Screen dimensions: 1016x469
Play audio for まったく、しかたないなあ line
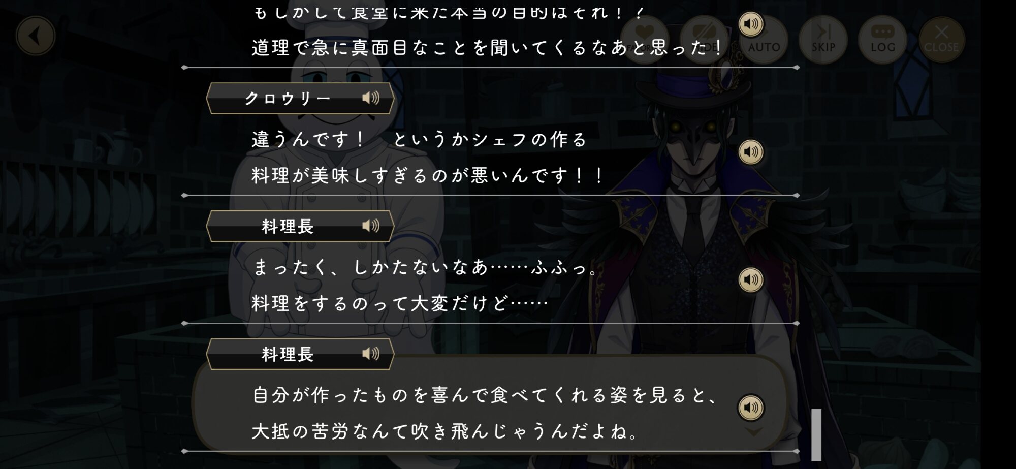click(x=750, y=280)
